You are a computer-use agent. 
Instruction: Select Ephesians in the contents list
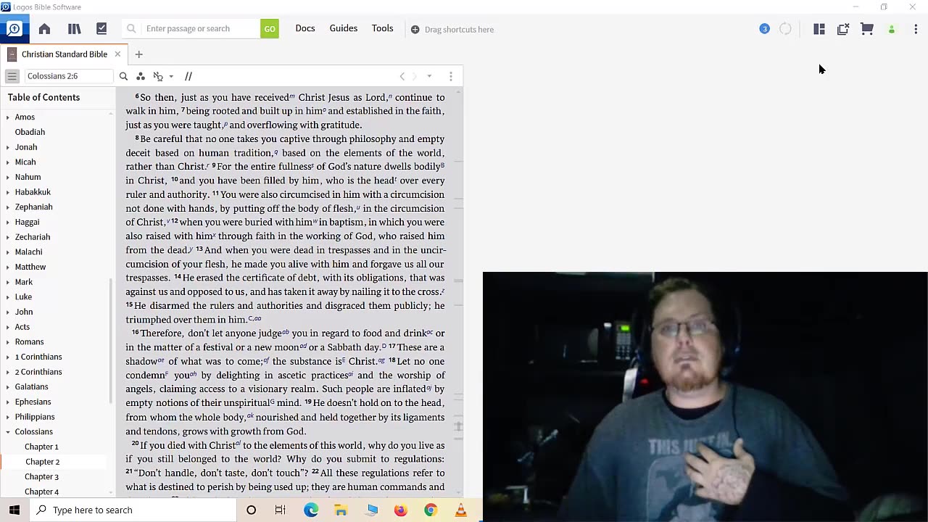tap(33, 402)
